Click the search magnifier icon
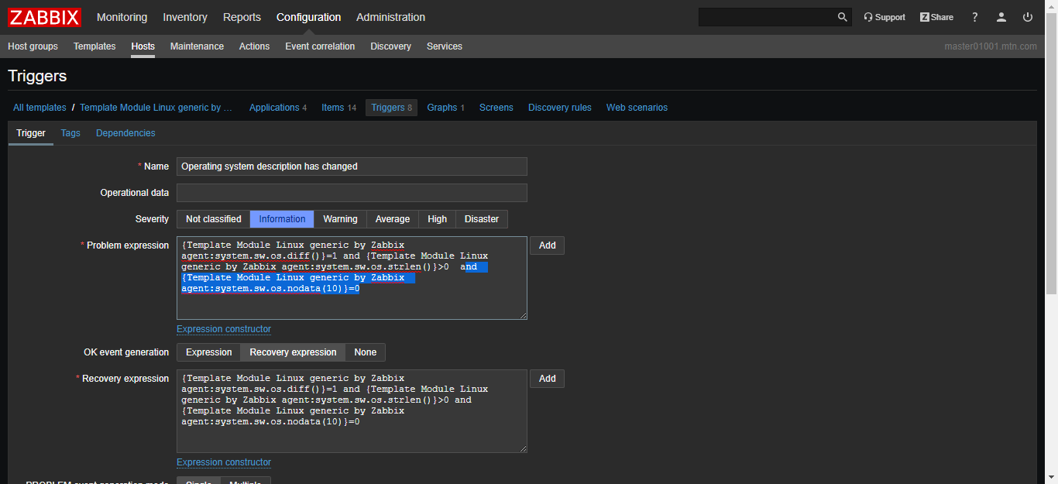This screenshot has height=484, width=1058. tap(842, 16)
